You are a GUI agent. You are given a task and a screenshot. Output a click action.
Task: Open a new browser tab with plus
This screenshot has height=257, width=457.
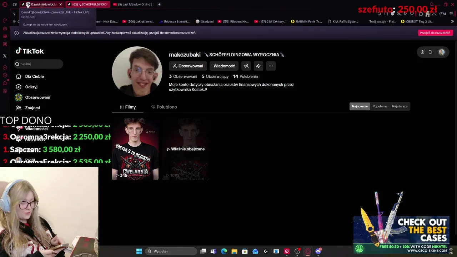pos(159,4)
